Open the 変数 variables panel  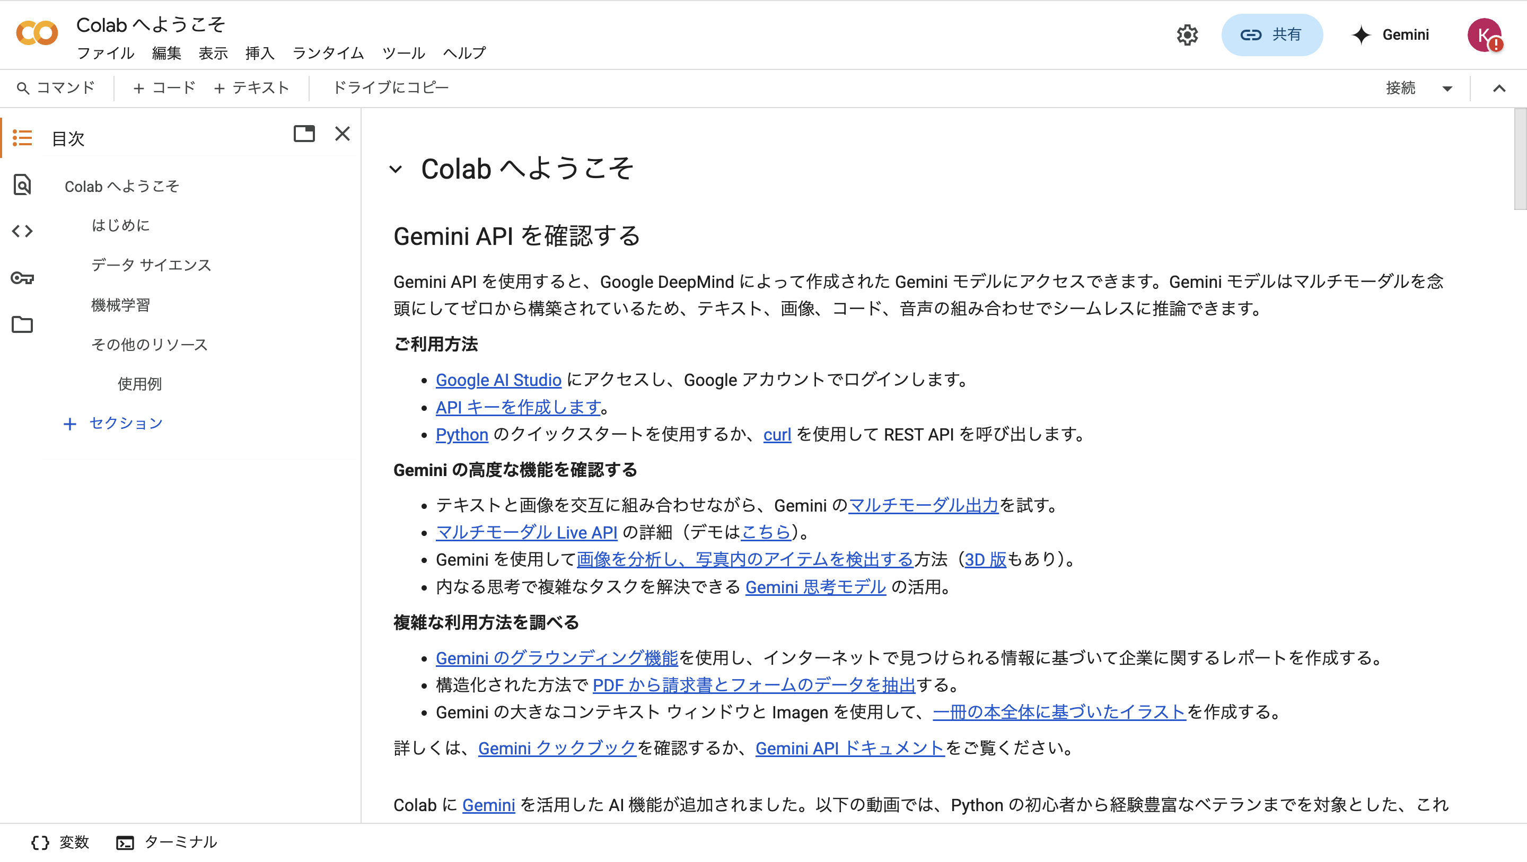(x=60, y=842)
